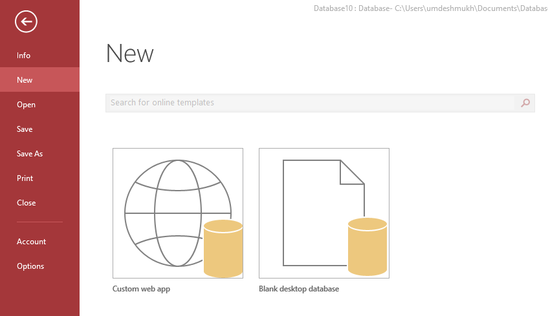Open the Info menu item

[x=40, y=55]
